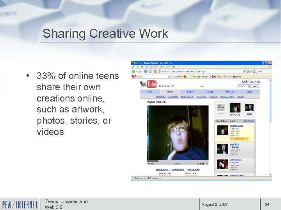The height and width of the screenshot is (210, 281).
Task: Click the Home icon in browser toolbar
Action: (x=155, y=72)
